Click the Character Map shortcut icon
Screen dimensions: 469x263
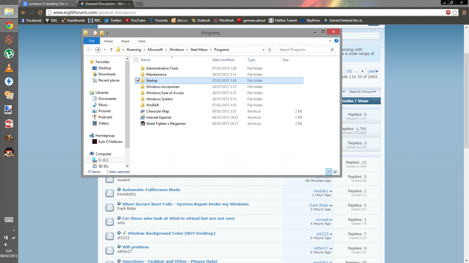(143, 111)
